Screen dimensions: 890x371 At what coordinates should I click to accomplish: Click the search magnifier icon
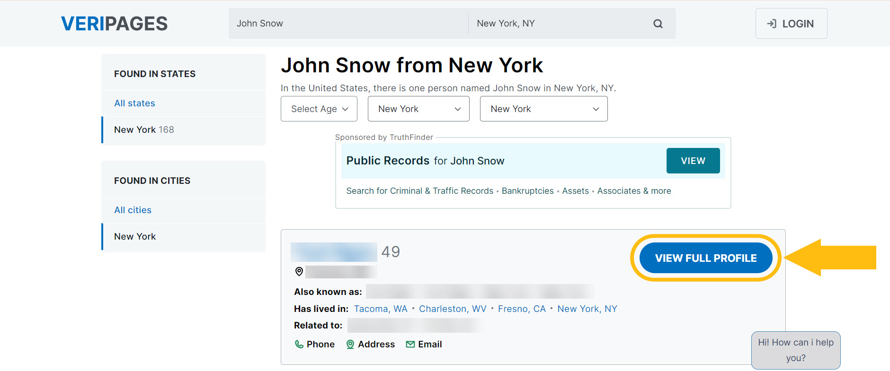(658, 24)
